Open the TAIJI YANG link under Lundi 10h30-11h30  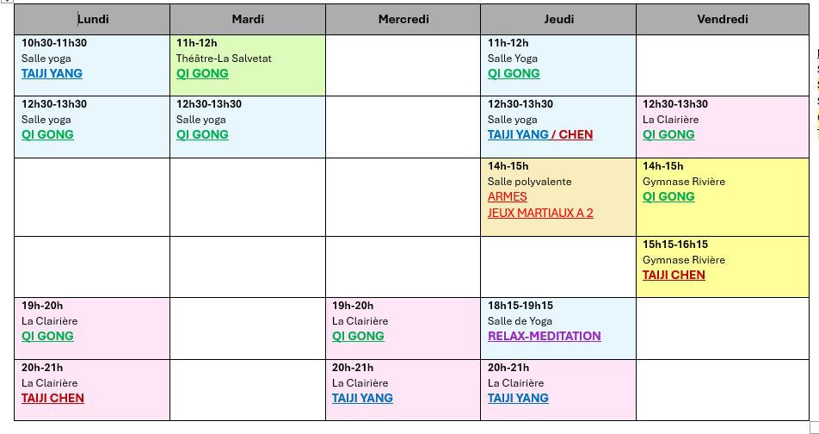52,74
